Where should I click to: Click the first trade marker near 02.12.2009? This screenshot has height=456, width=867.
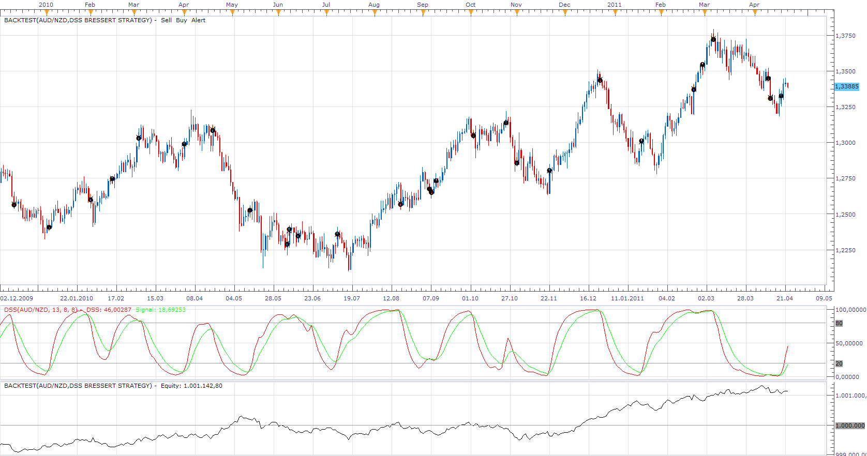tap(14, 205)
